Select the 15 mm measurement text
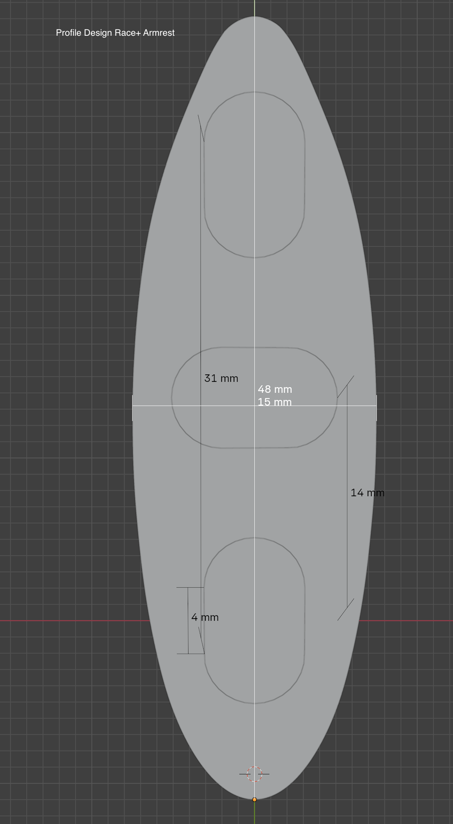Screen dimensions: 453x824 [274, 401]
